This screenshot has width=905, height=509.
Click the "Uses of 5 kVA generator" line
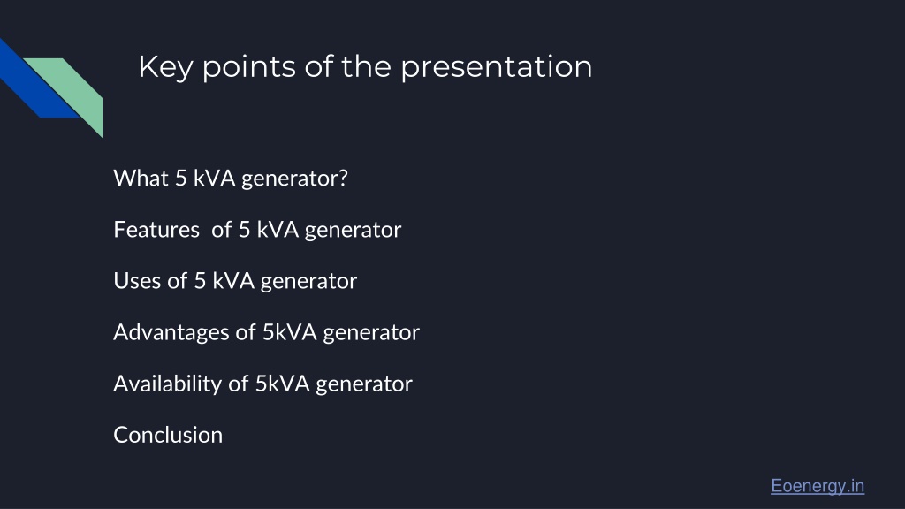tap(235, 282)
